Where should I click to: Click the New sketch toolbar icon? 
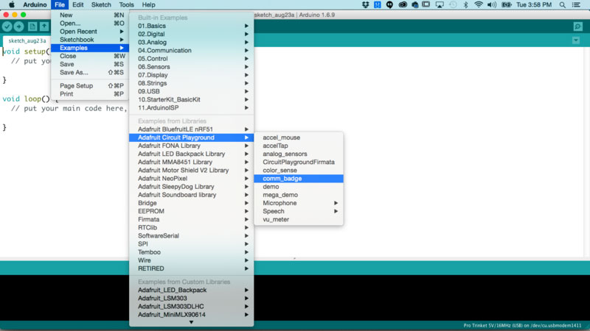[x=32, y=26]
